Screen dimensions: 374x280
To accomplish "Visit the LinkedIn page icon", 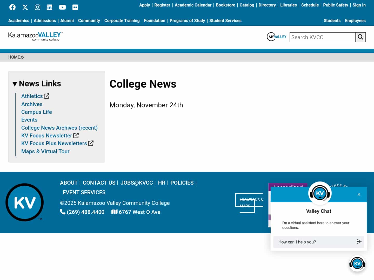I will click(49, 7).
